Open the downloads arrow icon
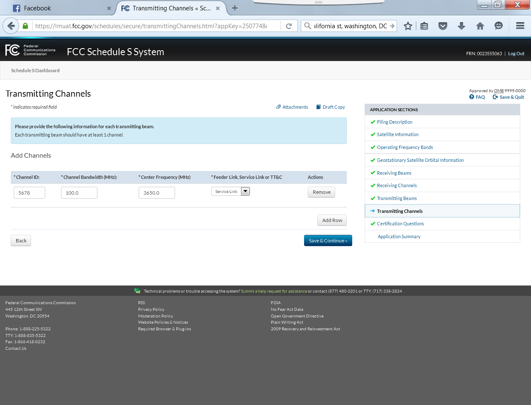 (x=461, y=26)
